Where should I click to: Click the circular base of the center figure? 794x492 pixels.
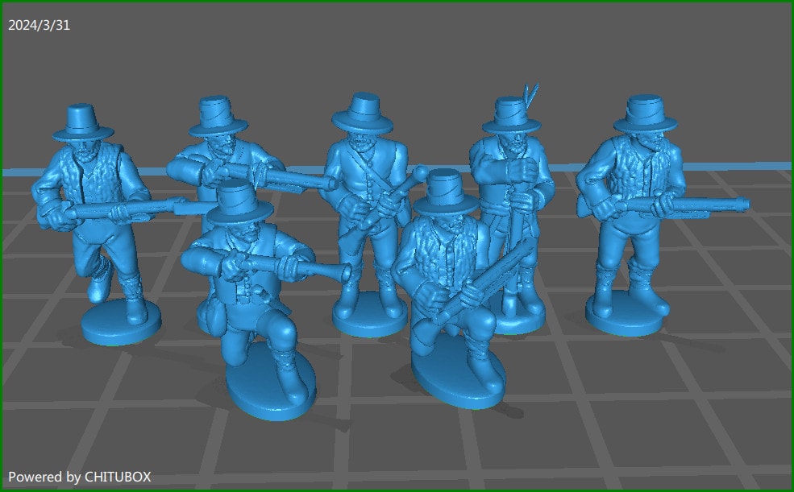367,322
